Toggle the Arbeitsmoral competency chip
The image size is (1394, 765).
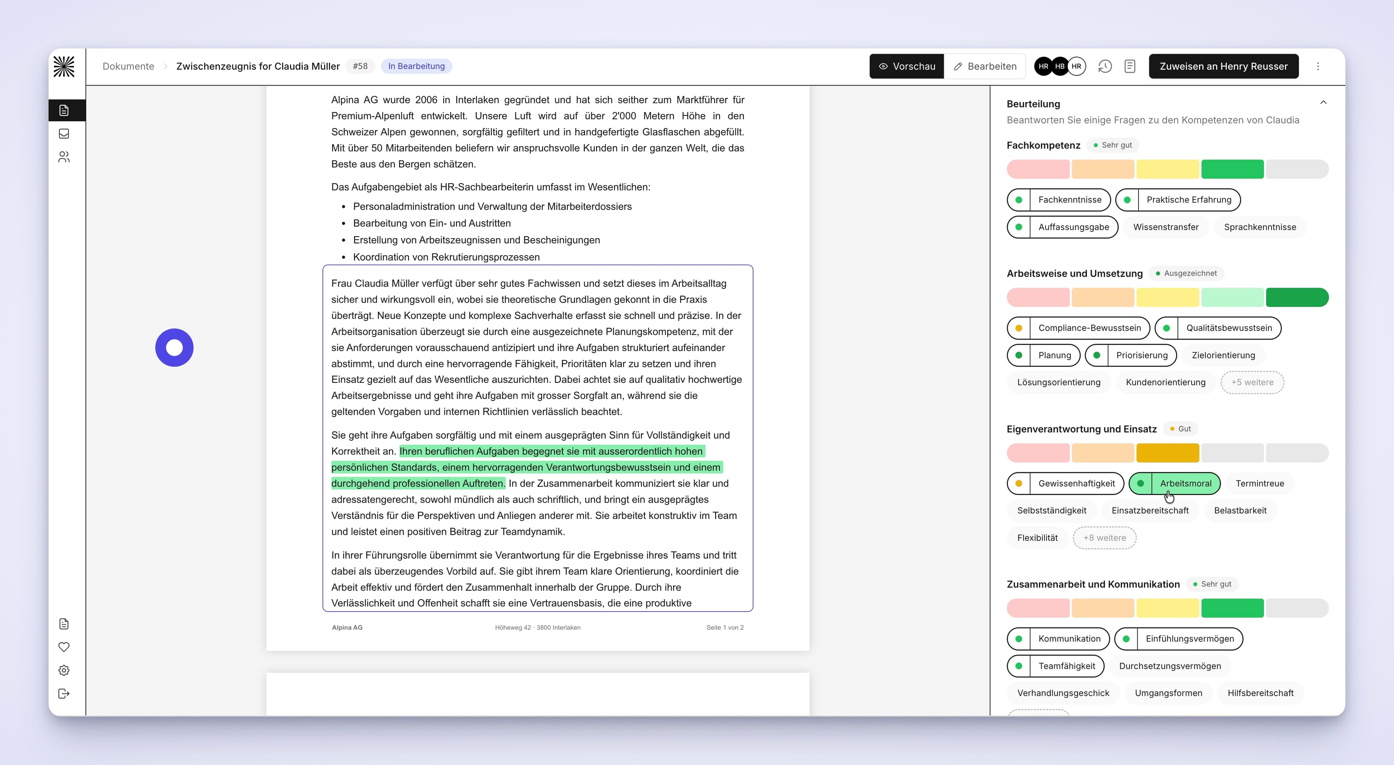[1175, 483]
